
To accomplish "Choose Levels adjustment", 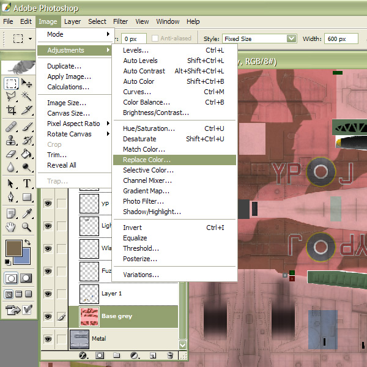I will point(174,50).
